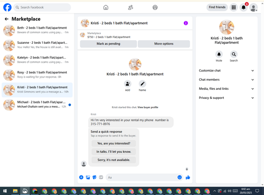Open File Explorer from the taskbar

click(x=15, y=191)
